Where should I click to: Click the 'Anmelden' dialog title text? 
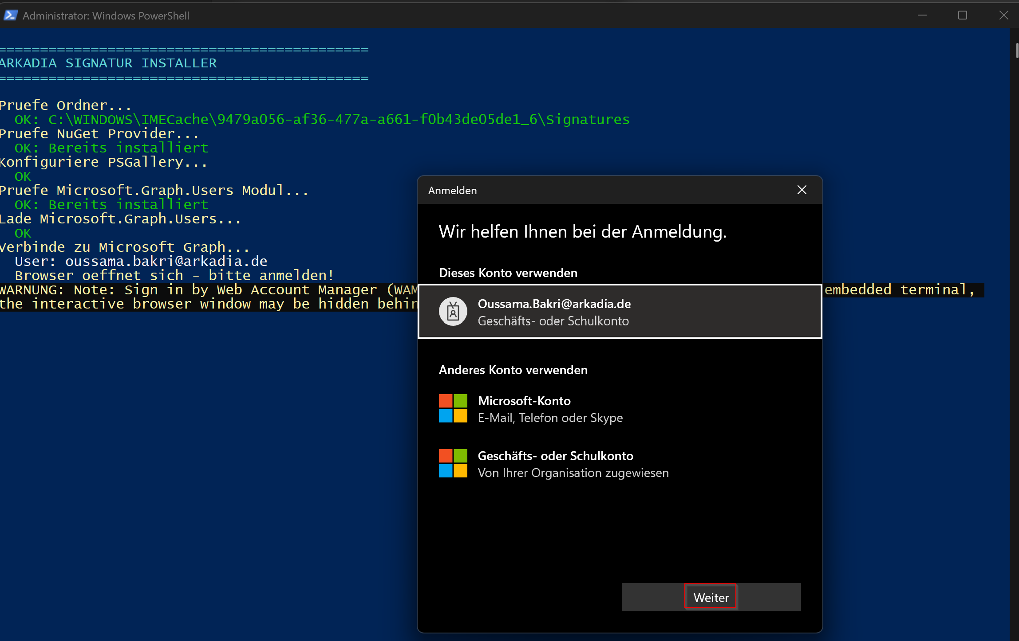[x=452, y=191]
